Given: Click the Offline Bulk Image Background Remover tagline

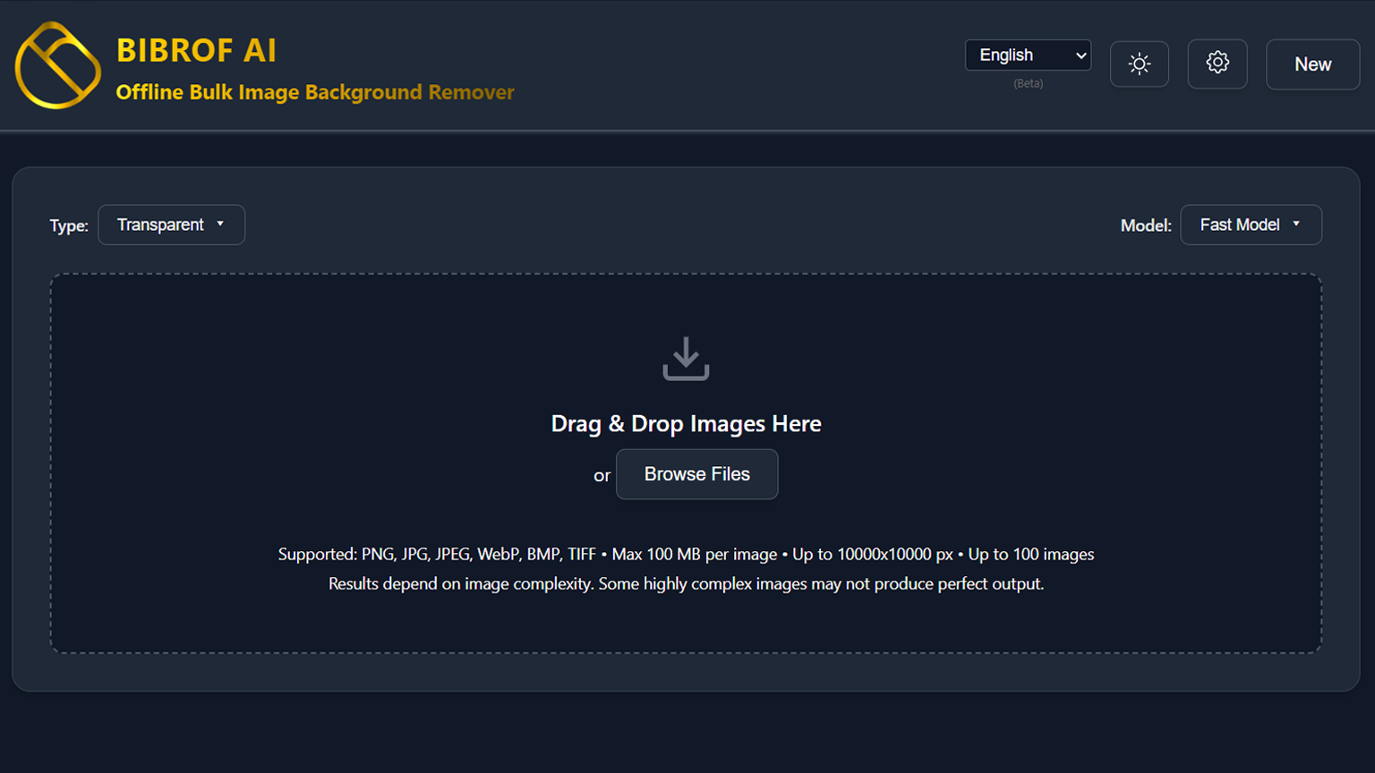Looking at the screenshot, I should pos(314,92).
